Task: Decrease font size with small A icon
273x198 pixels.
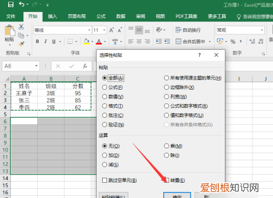Action: coord(120,30)
